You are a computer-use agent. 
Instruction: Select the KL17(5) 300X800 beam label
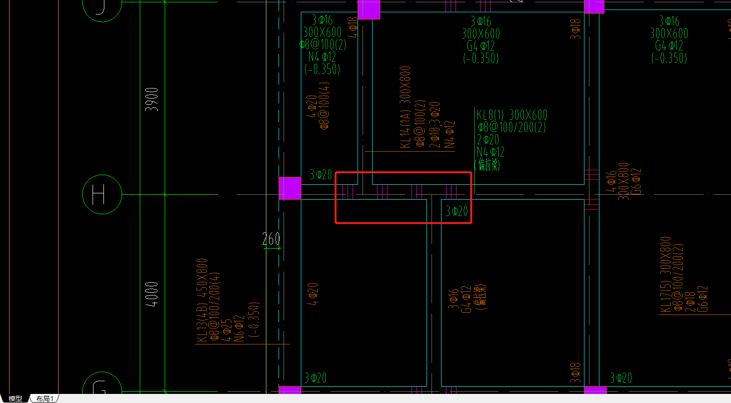(665, 275)
